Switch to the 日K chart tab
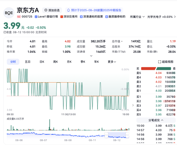 [x=42, y=62]
